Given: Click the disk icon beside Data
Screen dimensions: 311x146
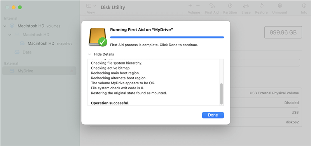Looking at the screenshot, I should pos(17,52).
